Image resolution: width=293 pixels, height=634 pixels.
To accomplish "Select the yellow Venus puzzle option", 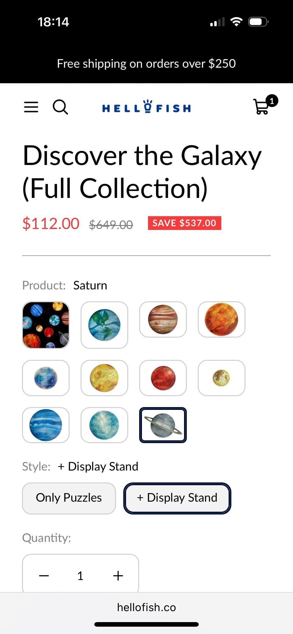I will click(x=104, y=378).
